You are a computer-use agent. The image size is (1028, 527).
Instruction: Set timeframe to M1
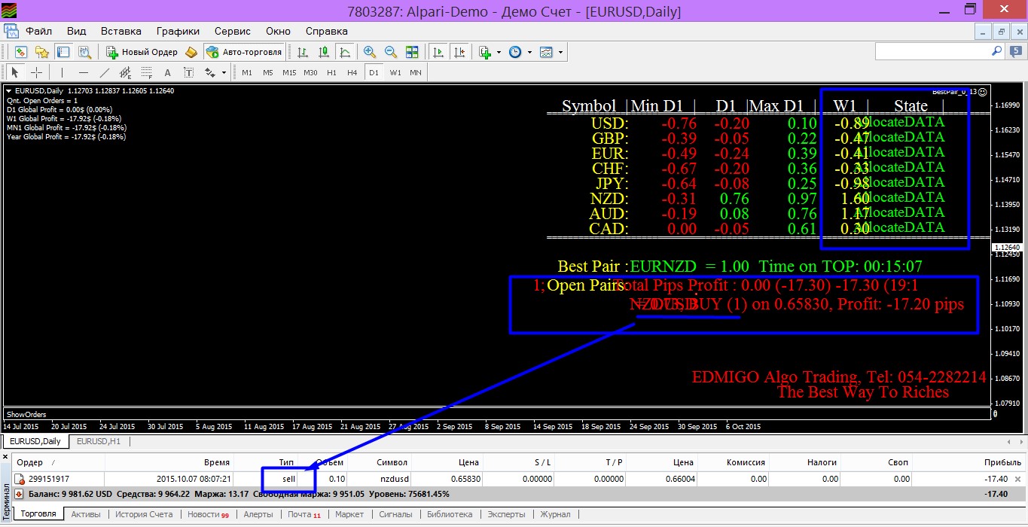(x=247, y=72)
